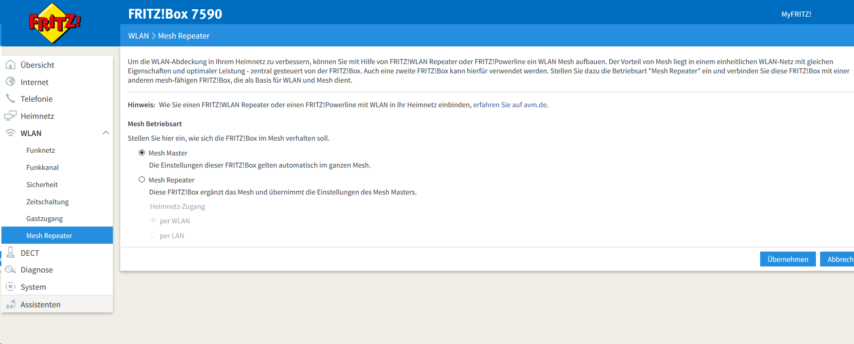Viewport: 854px width, 344px height.
Task: Click the Assistenten wizard icon
Action: click(10, 304)
